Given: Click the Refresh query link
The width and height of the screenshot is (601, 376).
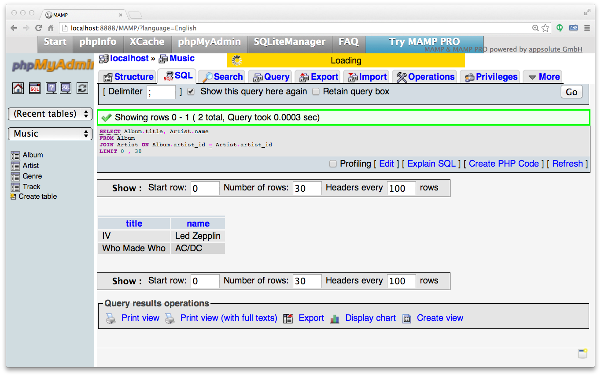Looking at the screenshot, I should pyautogui.click(x=568, y=164).
